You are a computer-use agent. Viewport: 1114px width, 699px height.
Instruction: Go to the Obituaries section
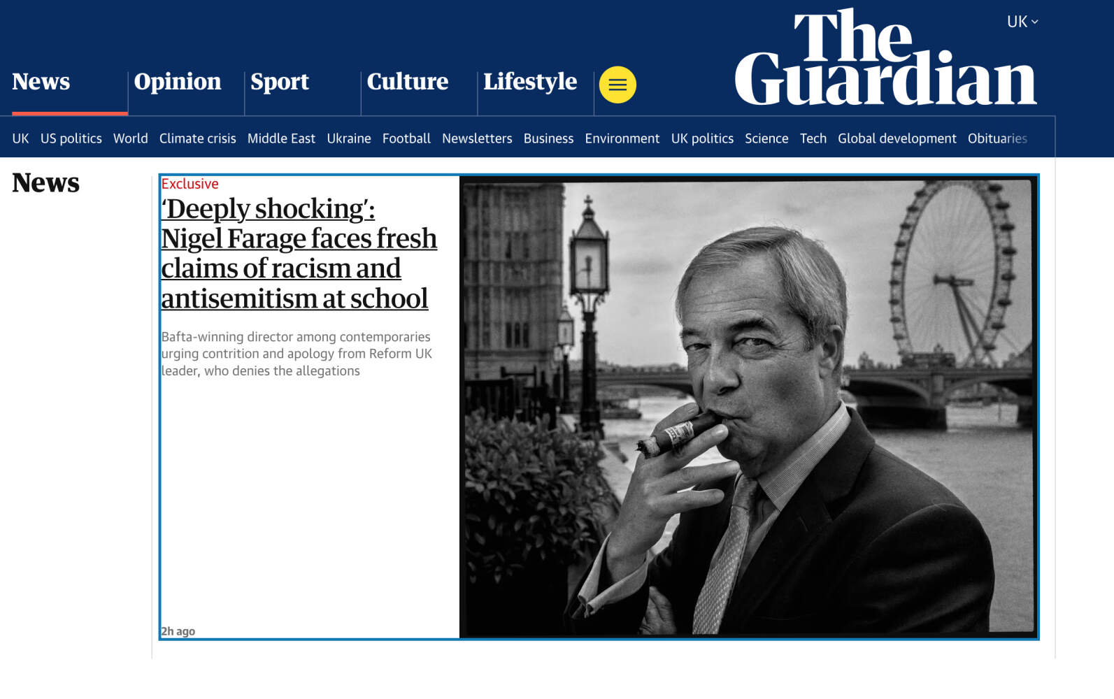click(997, 138)
